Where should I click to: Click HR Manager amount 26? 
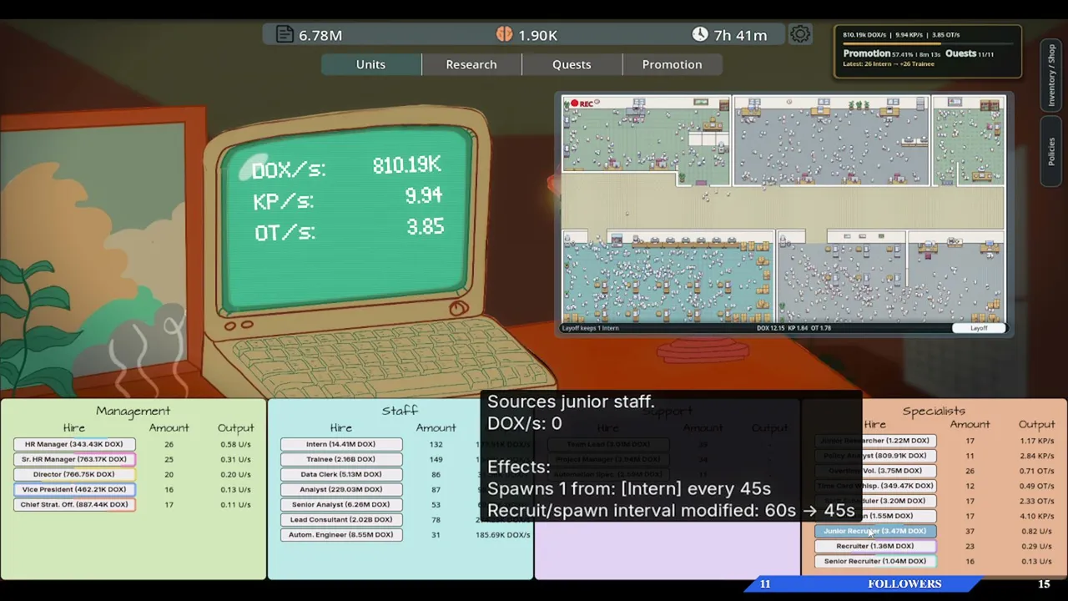[169, 444]
